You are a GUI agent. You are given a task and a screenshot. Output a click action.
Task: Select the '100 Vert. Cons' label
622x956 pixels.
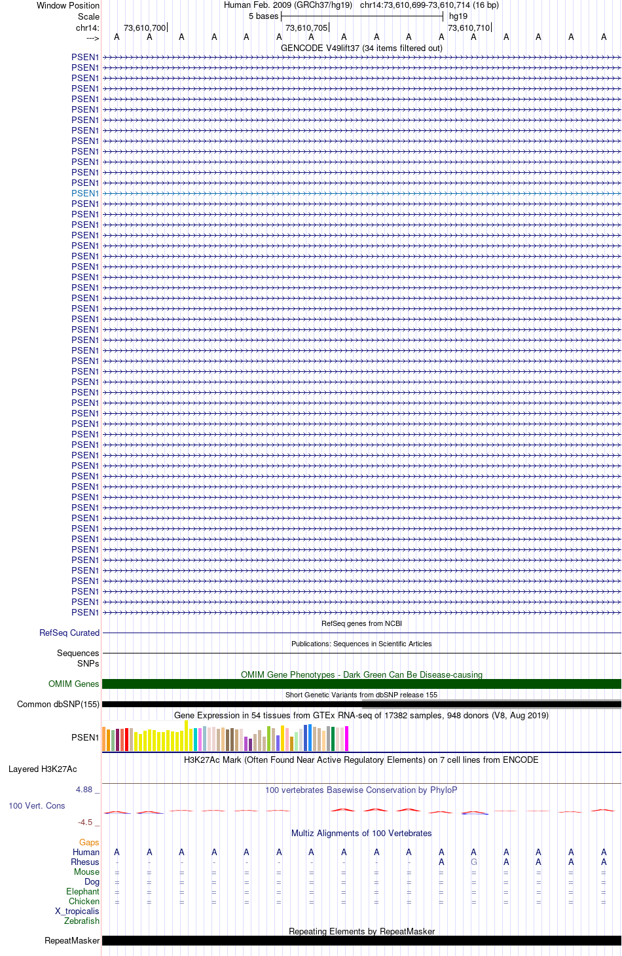(x=37, y=805)
